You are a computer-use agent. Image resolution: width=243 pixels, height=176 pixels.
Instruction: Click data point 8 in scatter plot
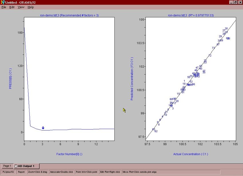[159, 125]
